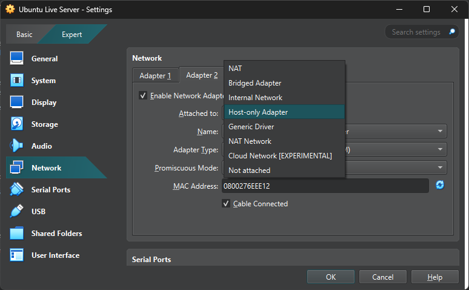Regenerate the MAC address with the refresh icon
The height and width of the screenshot is (290, 469).
point(440,185)
